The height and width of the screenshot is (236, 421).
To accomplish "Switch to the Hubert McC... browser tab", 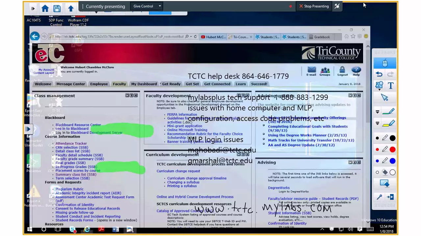I will coord(213,37).
